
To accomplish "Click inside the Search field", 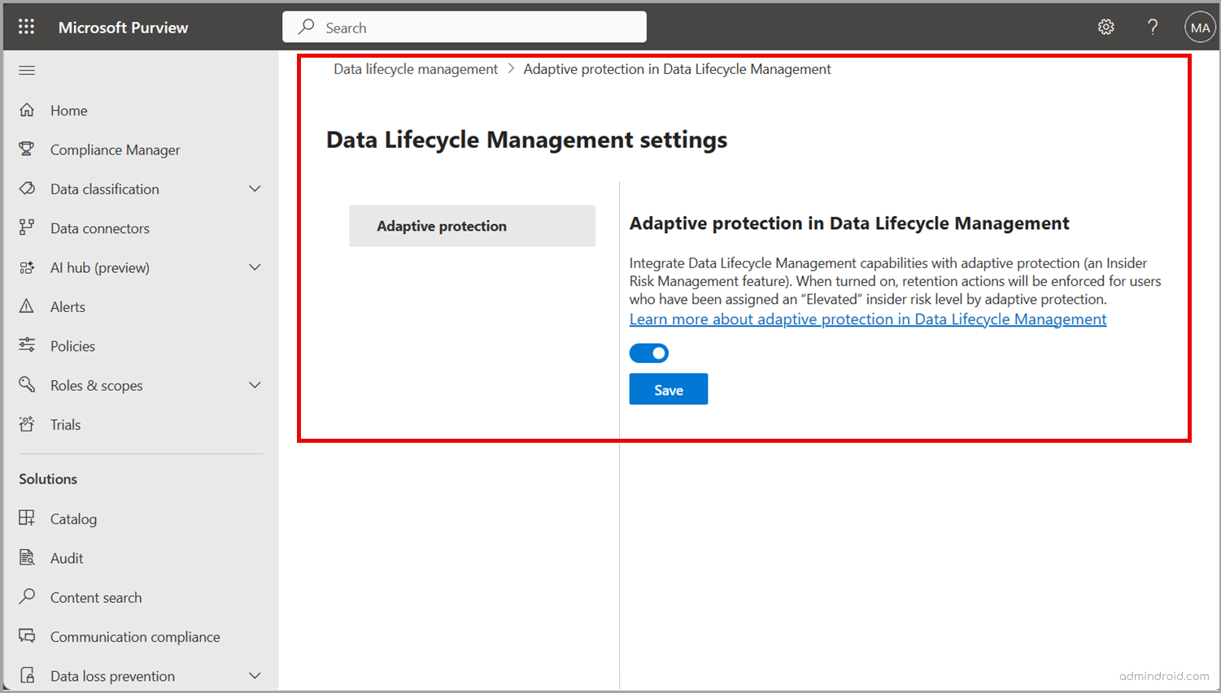I will (x=464, y=27).
